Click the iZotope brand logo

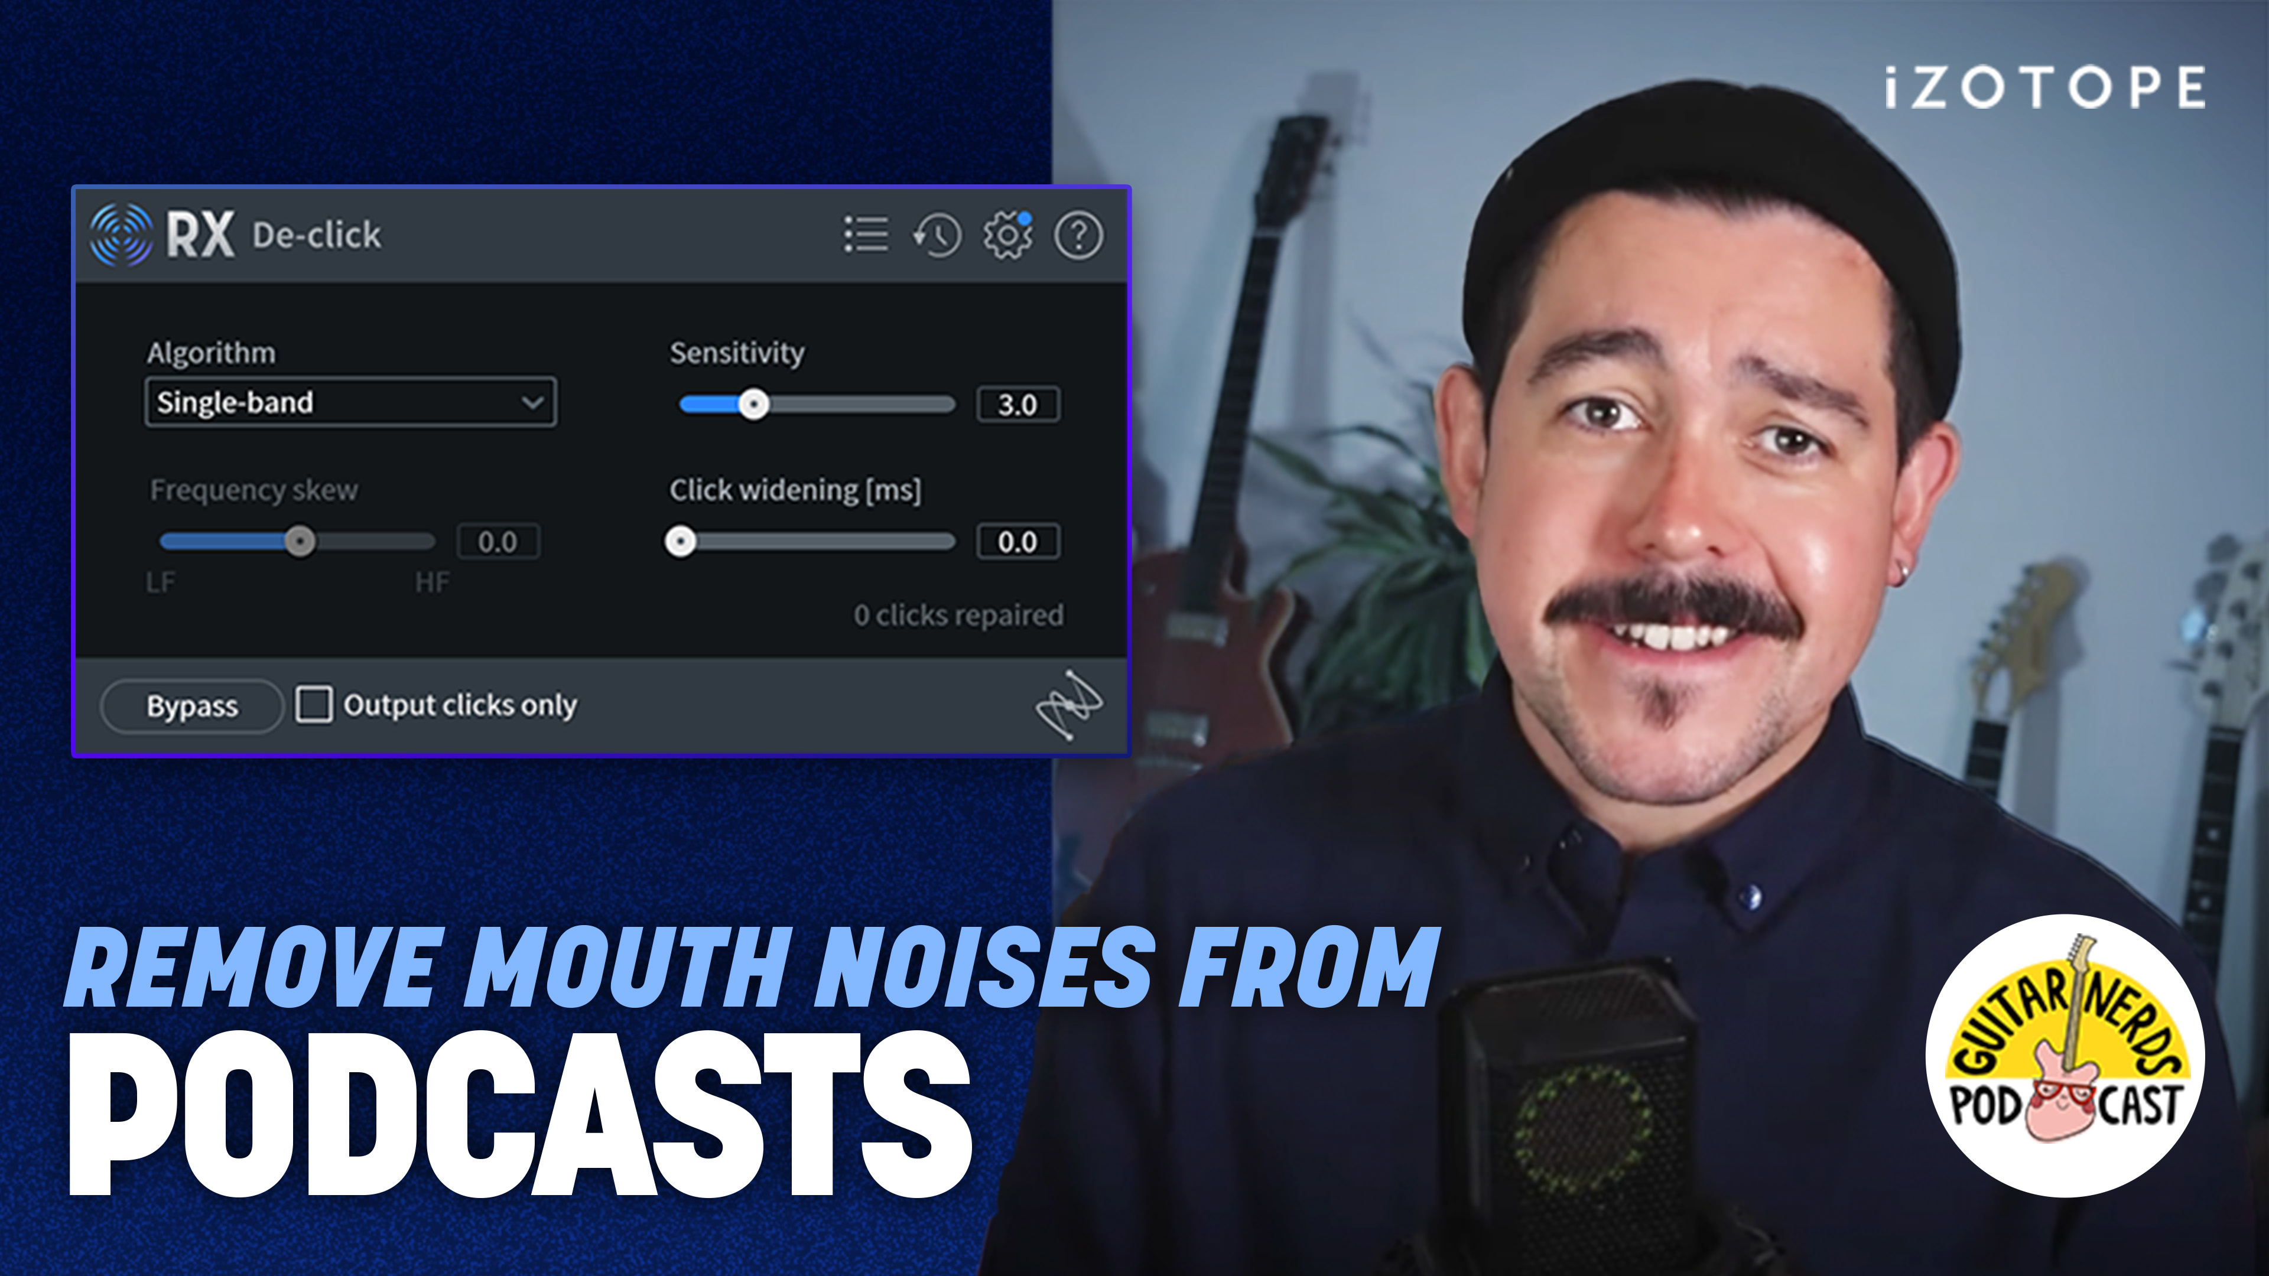pos(2045,87)
